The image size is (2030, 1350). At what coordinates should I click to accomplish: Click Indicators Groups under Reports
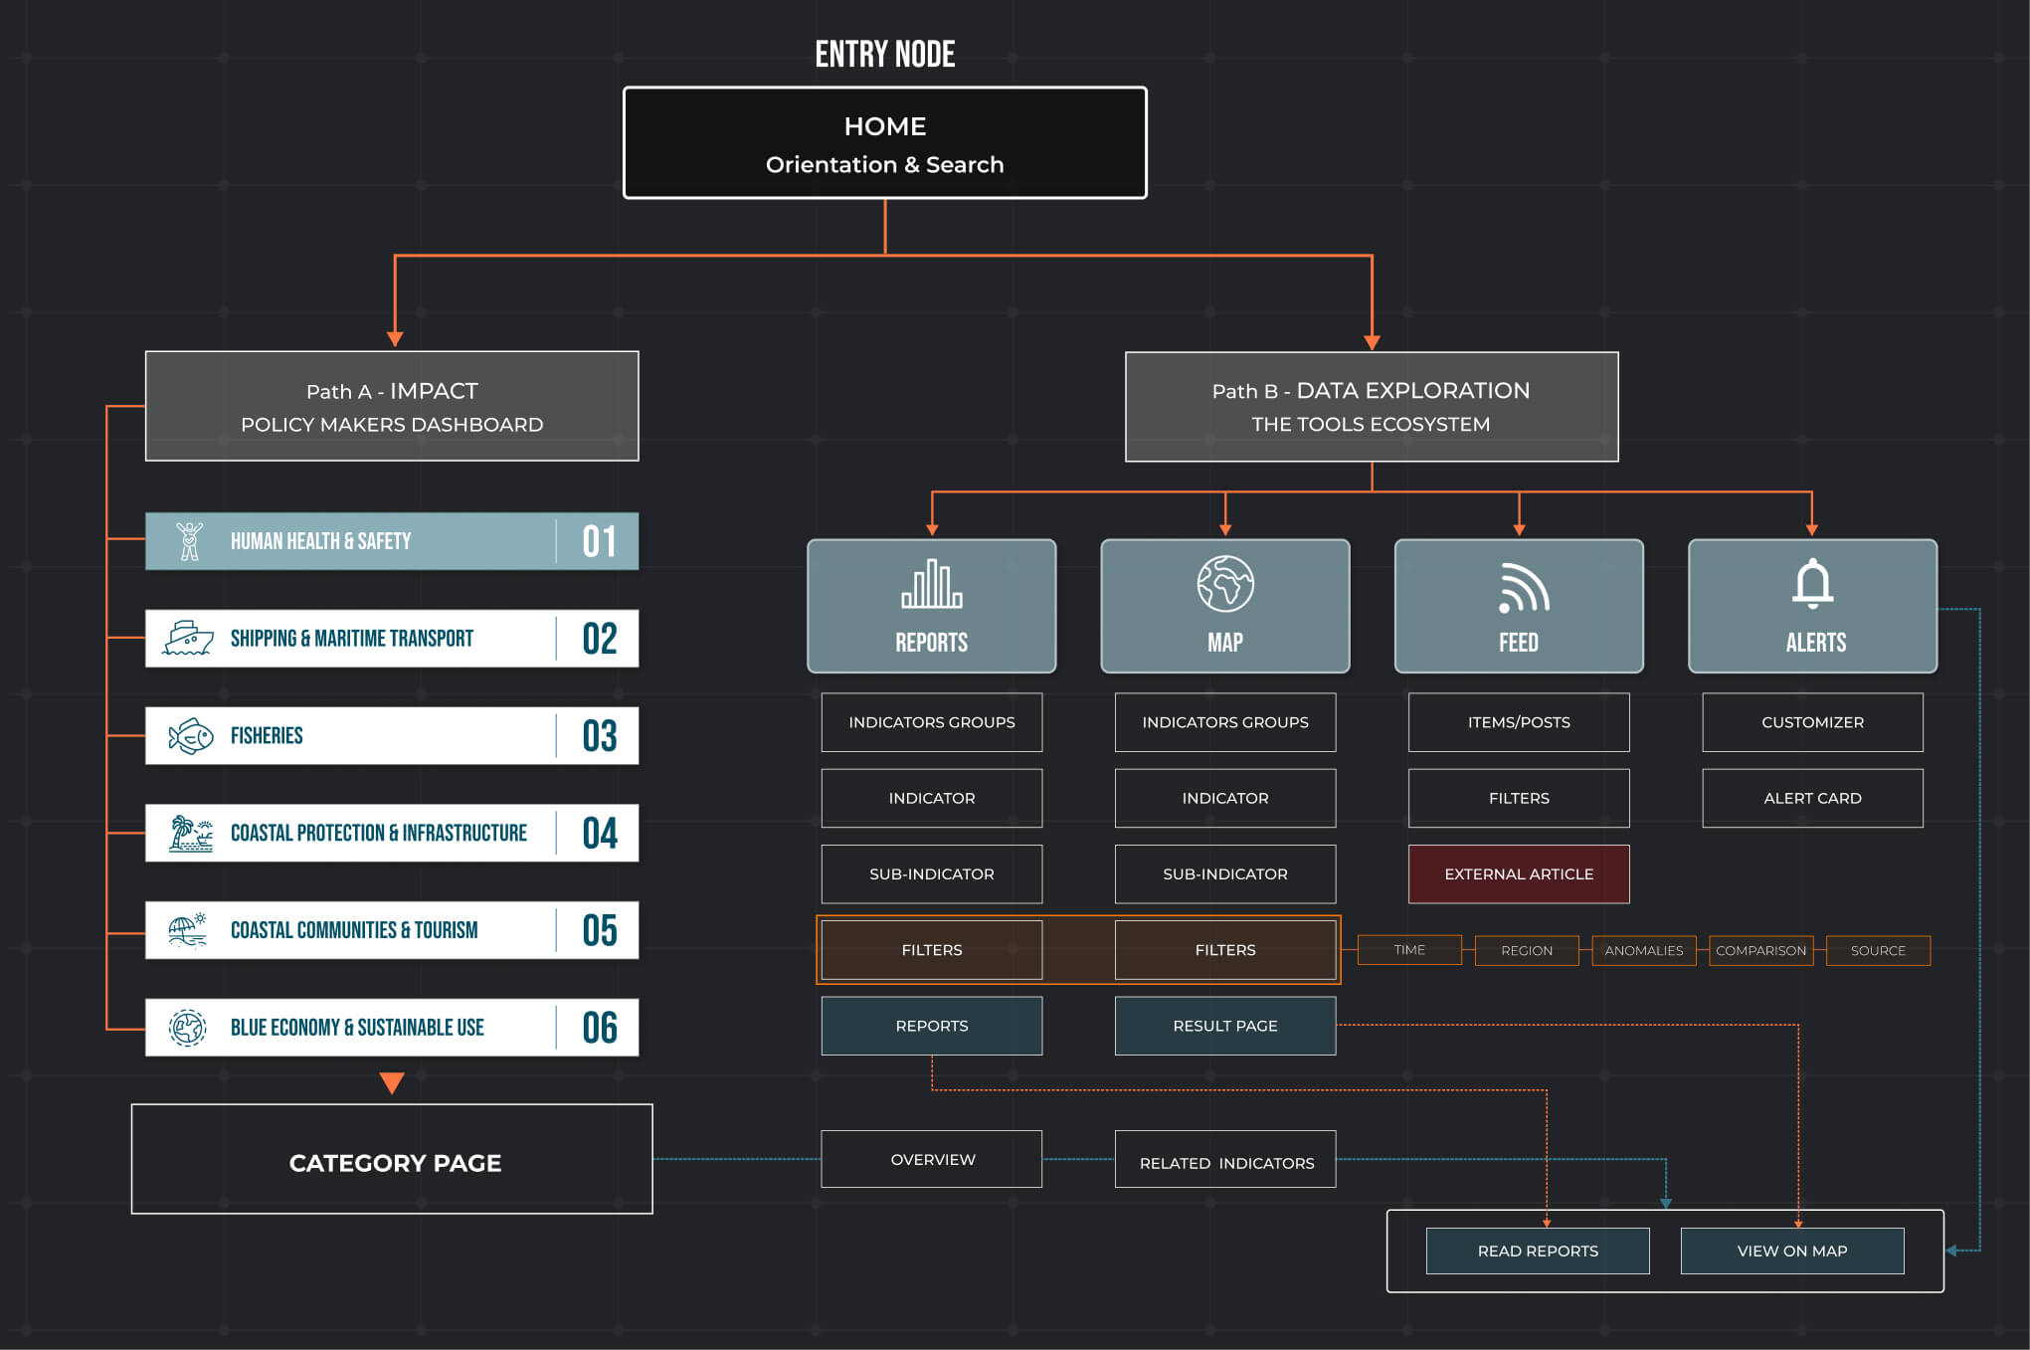[932, 722]
